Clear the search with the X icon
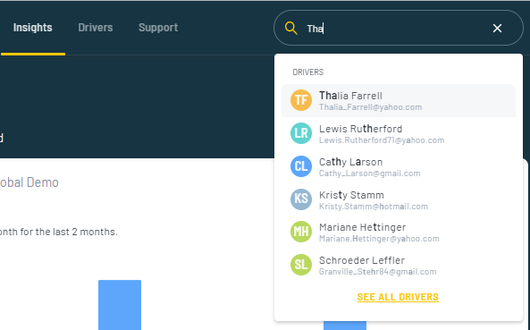The width and height of the screenshot is (530, 330). coord(497,28)
